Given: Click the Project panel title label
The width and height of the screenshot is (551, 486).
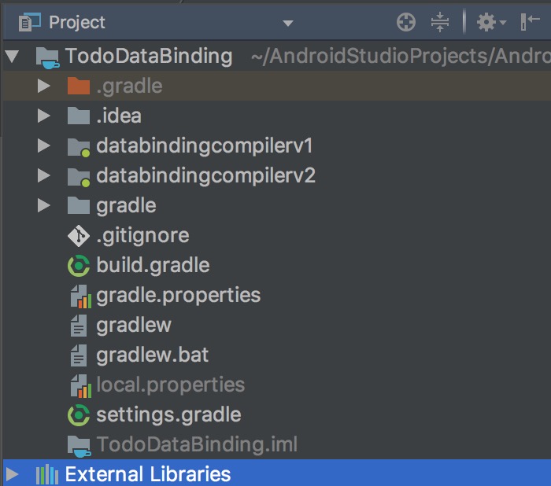Looking at the screenshot, I should 76,23.
